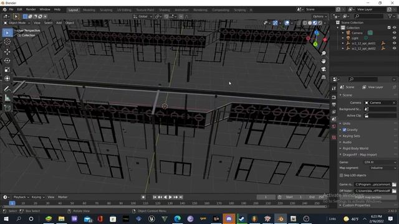The height and width of the screenshot is (224, 399).
Task: Browse for Game root folder
Action: [x=394, y=184]
